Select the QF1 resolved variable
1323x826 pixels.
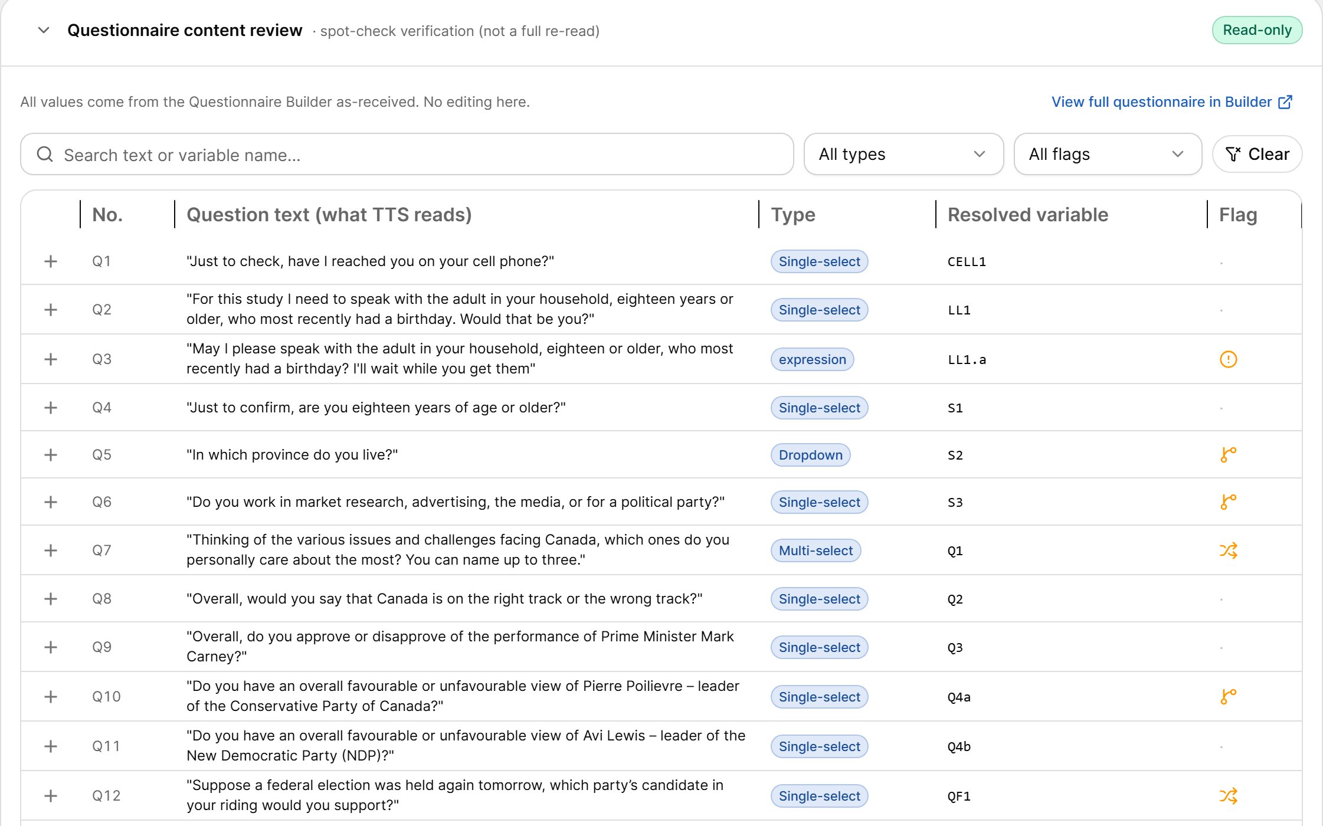click(959, 796)
